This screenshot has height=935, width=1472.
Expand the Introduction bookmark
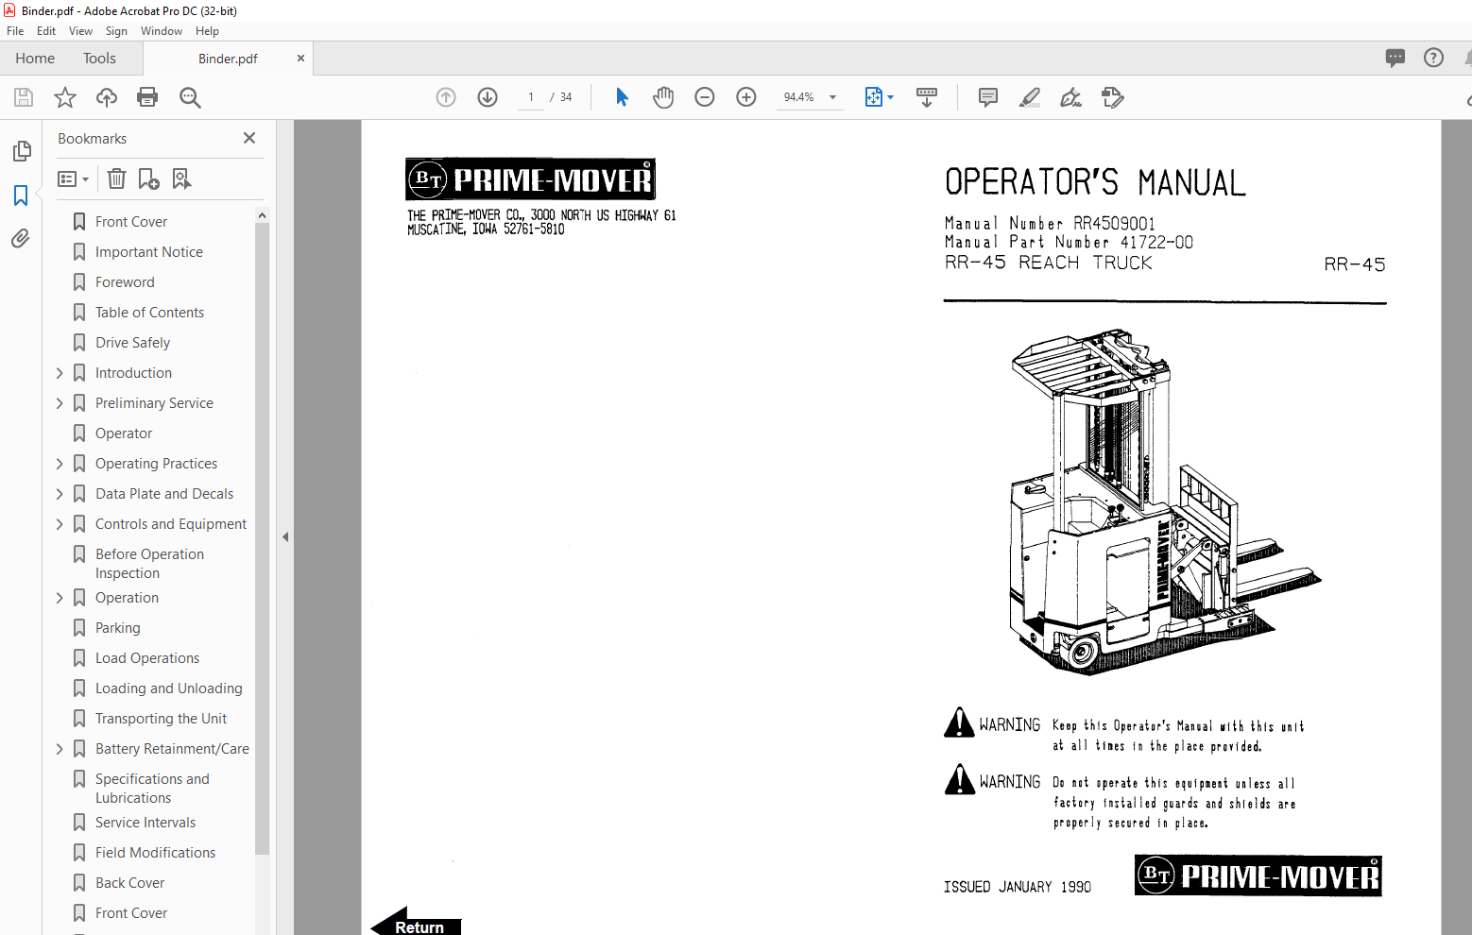pyautogui.click(x=60, y=373)
